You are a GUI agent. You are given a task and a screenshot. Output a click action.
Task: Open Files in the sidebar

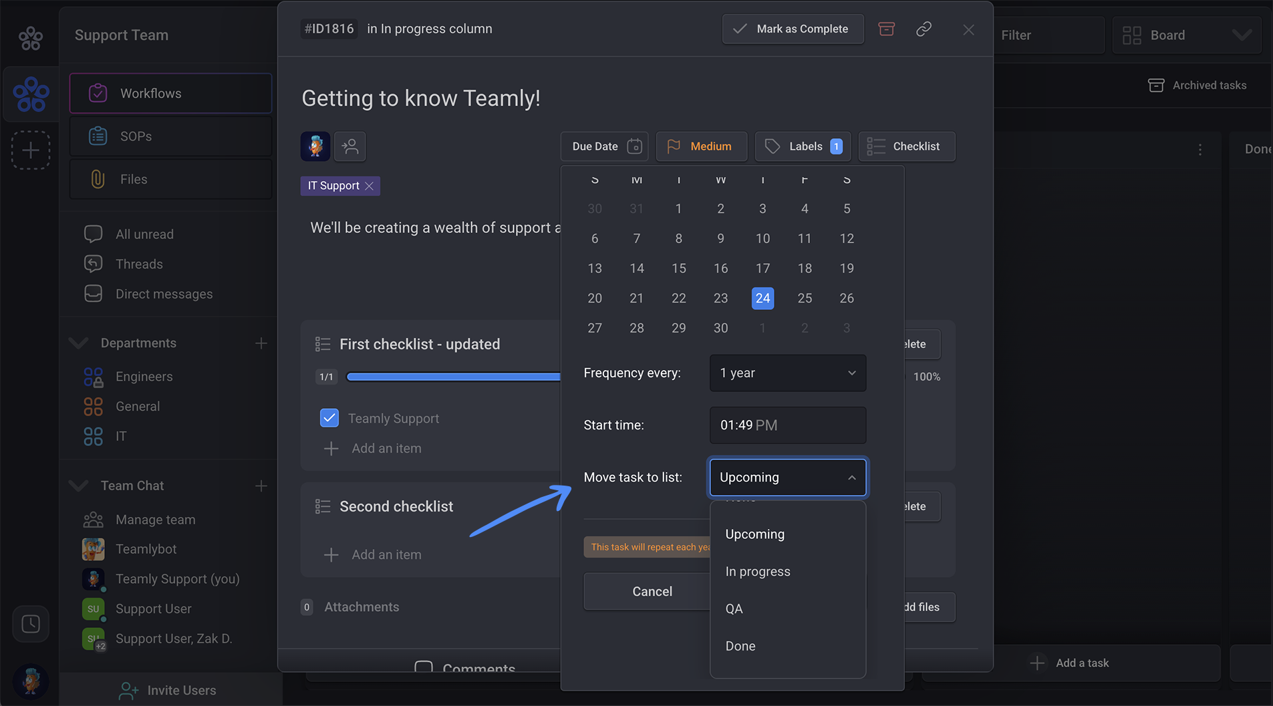click(x=170, y=179)
